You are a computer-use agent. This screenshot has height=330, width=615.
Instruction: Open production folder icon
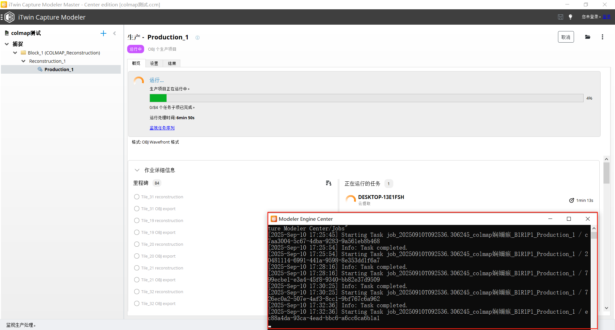pyautogui.click(x=587, y=37)
